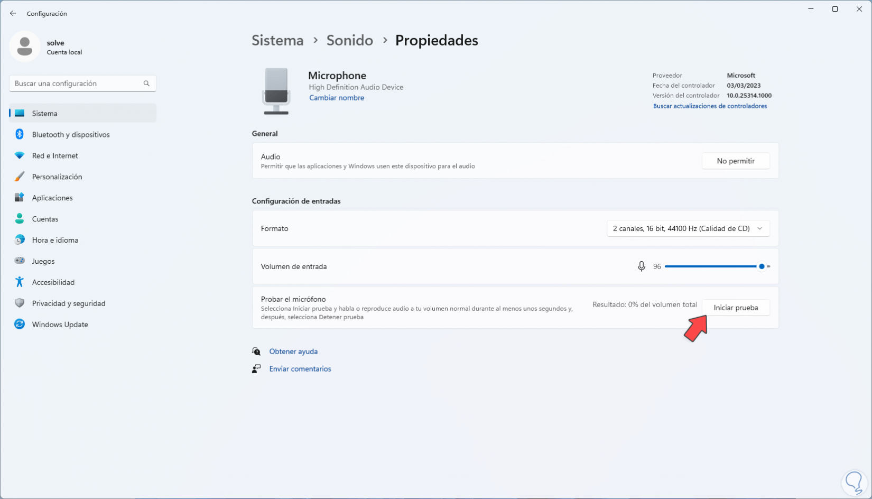Click the Bluetooth y dispositivos icon

(20, 134)
